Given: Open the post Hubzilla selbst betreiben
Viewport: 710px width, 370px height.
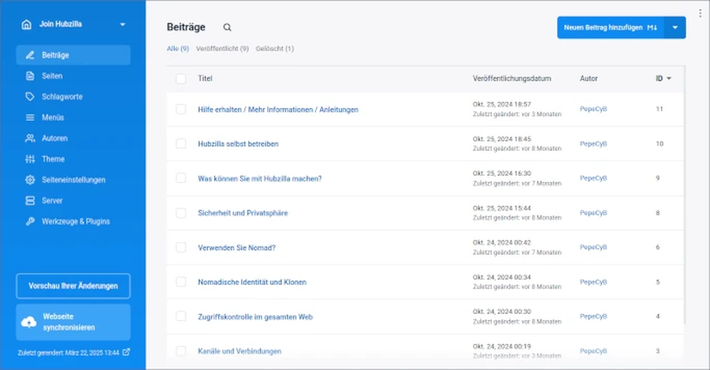Looking at the screenshot, I should pyautogui.click(x=238, y=144).
